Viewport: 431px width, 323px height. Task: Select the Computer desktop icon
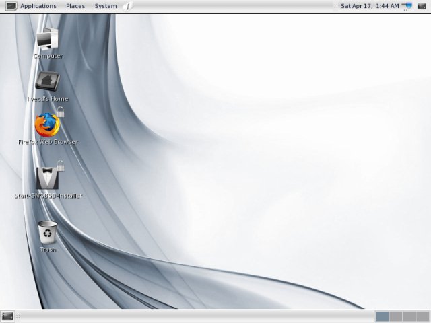coord(48,39)
